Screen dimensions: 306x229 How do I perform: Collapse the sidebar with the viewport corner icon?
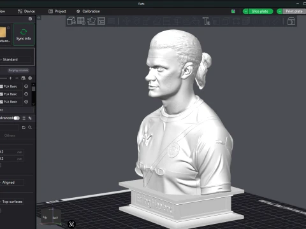click(39, 18)
